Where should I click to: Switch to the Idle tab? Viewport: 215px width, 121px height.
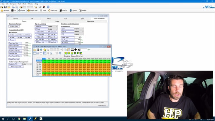pyautogui.click(x=32, y=19)
